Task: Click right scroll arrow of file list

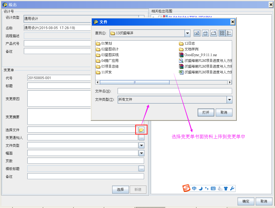Action: coord(230,82)
